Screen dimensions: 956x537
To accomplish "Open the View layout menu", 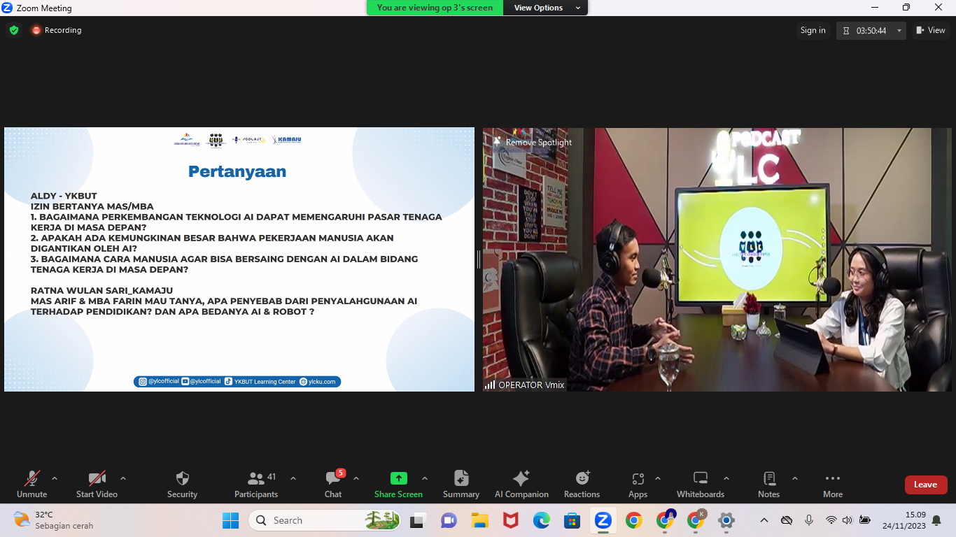I will 931,30.
